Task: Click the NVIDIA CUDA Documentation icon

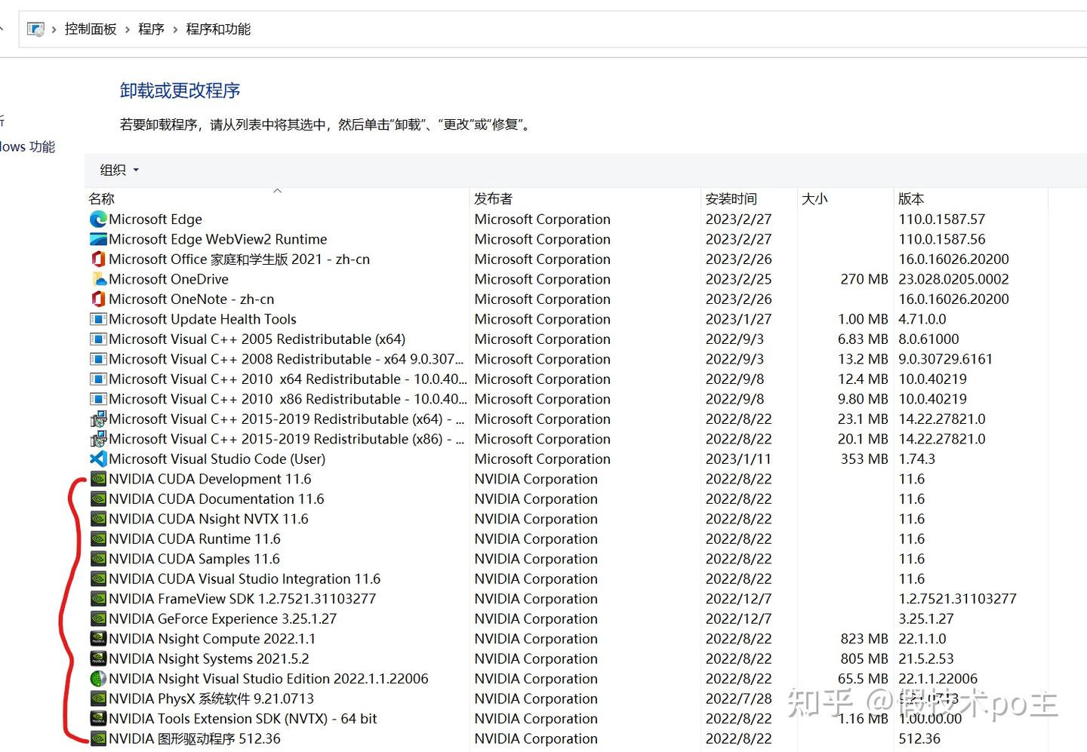Action: click(98, 499)
